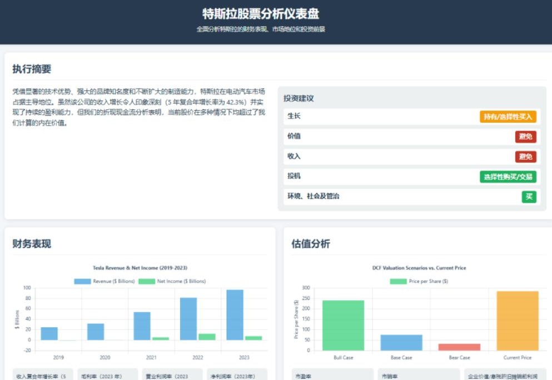Click the 2022 revenue bar
Viewport: 552px width, 380px height.
click(x=188, y=319)
